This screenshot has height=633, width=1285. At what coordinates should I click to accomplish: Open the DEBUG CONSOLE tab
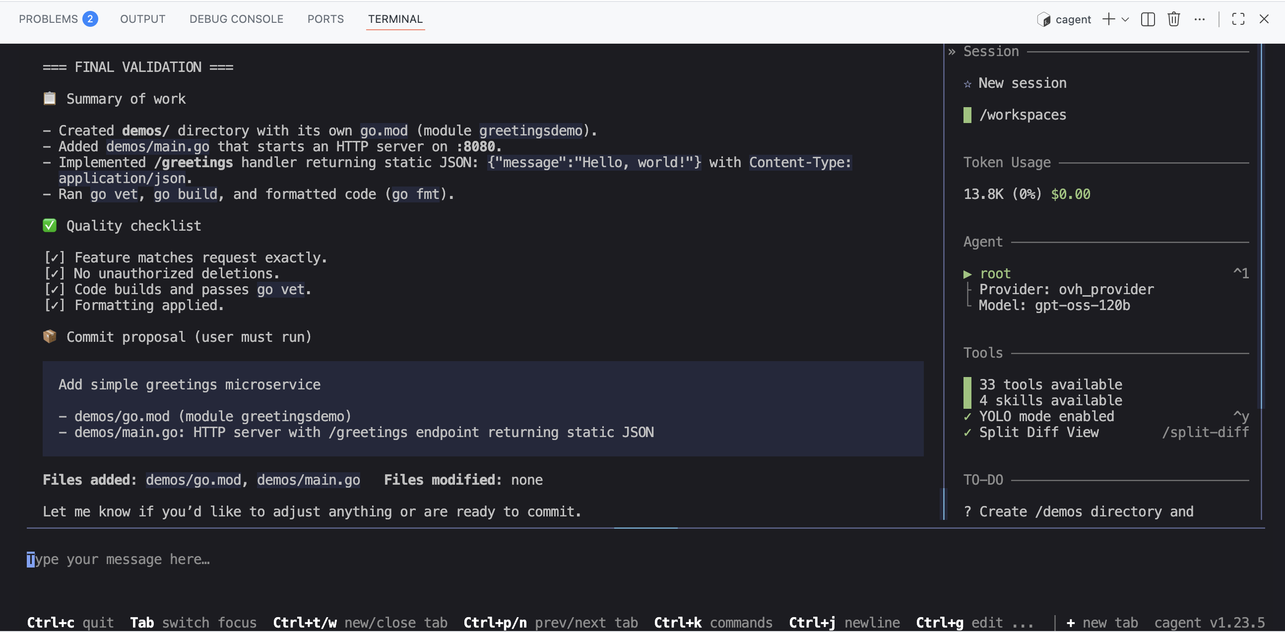tap(236, 19)
